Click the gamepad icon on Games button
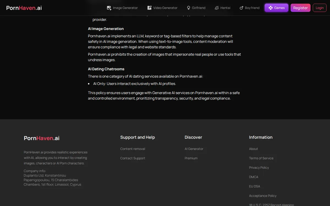The image size is (330, 206). click(x=271, y=8)
